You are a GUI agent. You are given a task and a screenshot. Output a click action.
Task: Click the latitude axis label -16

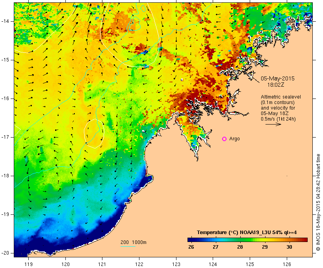(5, 99)
